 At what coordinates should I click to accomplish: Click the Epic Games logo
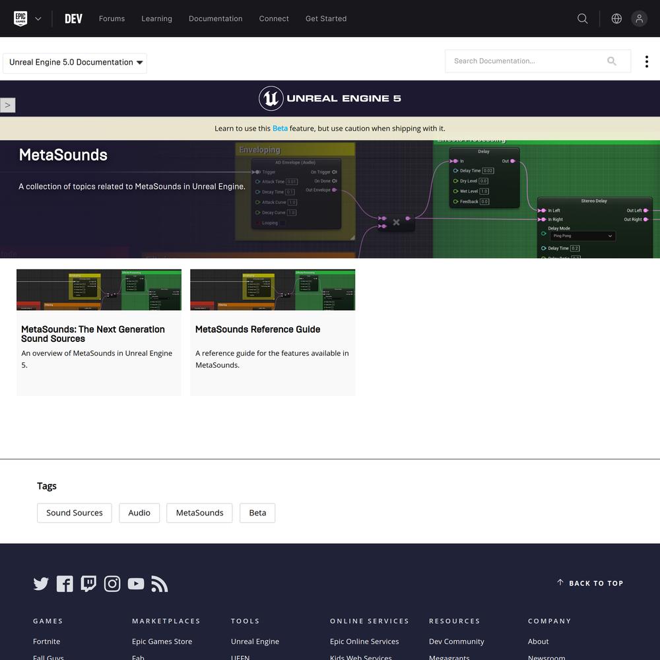20,18
